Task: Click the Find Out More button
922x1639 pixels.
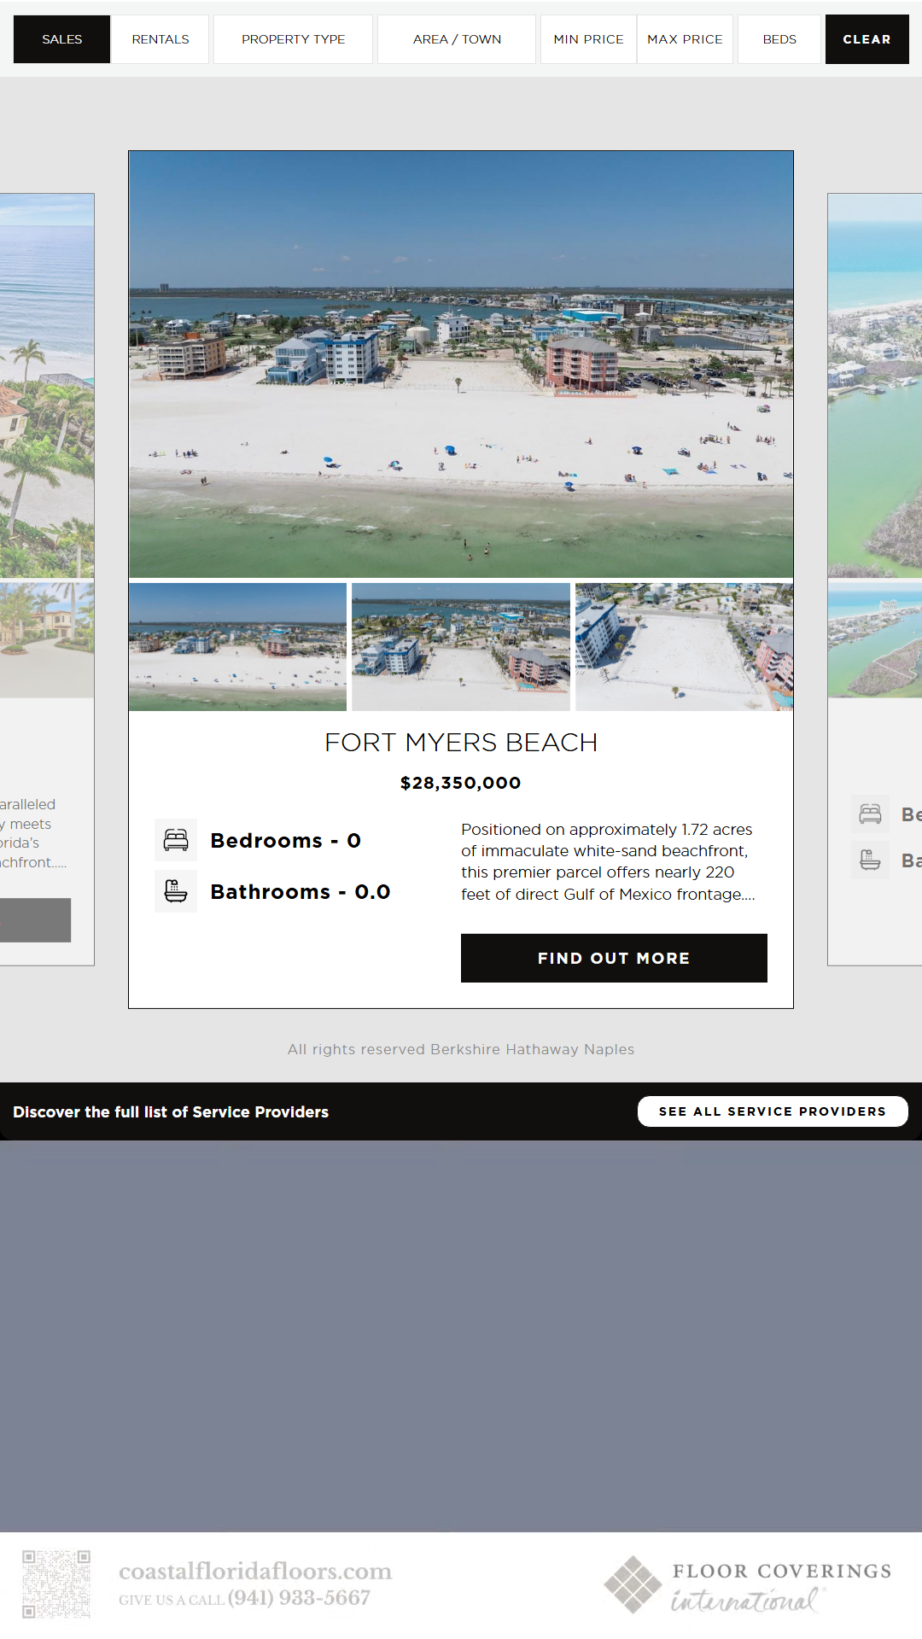Action: [x=614, y=958]
